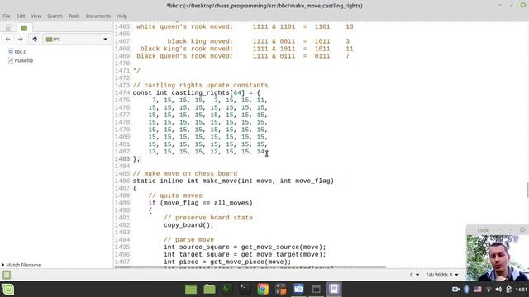Click the screen recording camera tray icon
529x297 pixels.
[455, 290]
